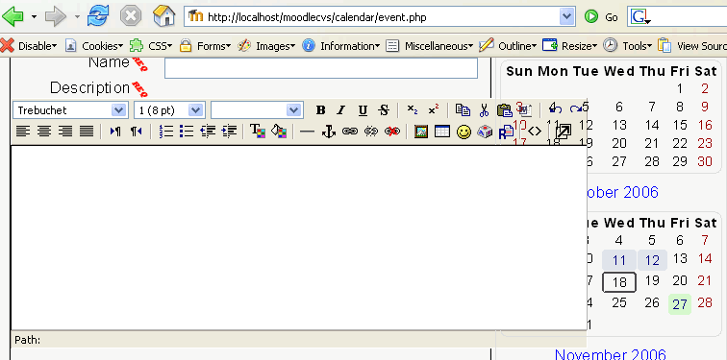Enlarge the editor to full screen
This screenshot has height=360, width=727.
[x=564, y=132]
